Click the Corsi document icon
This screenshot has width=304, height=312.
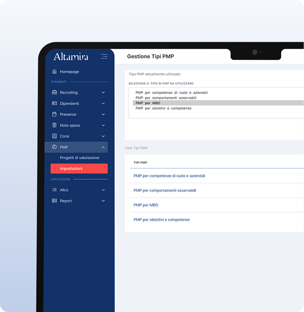[x=54, y=136]
